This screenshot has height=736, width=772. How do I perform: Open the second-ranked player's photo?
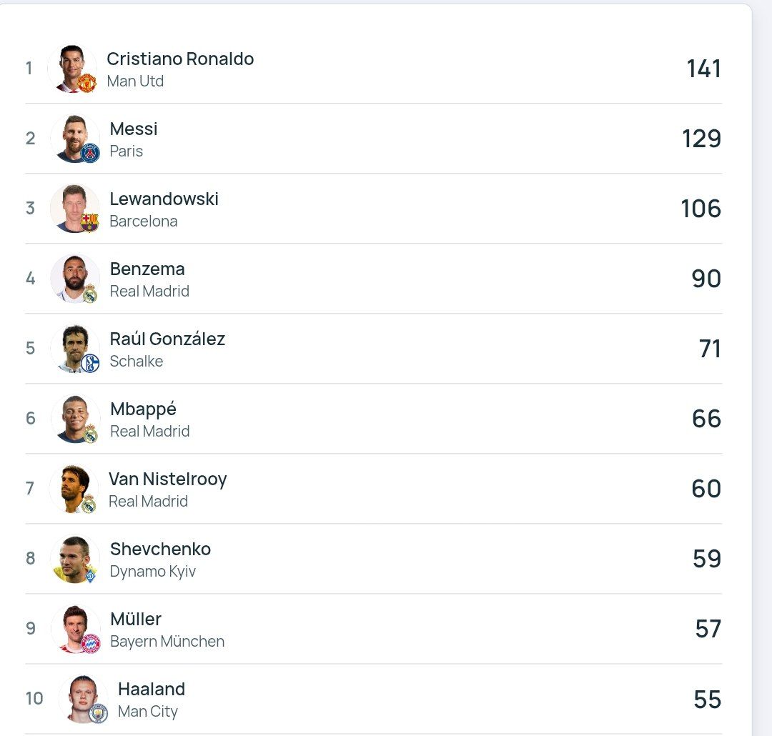pyautogui.click(x=73, y=136)
